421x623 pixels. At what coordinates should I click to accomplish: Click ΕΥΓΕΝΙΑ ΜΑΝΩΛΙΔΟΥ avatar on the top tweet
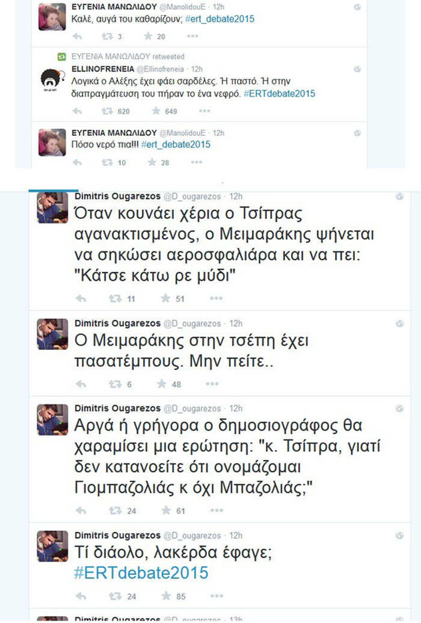(52, 16)
